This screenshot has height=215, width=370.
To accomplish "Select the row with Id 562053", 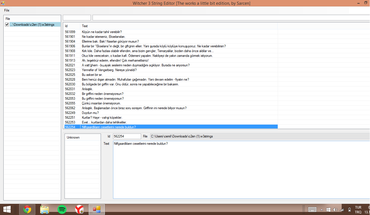I will 171,99.
